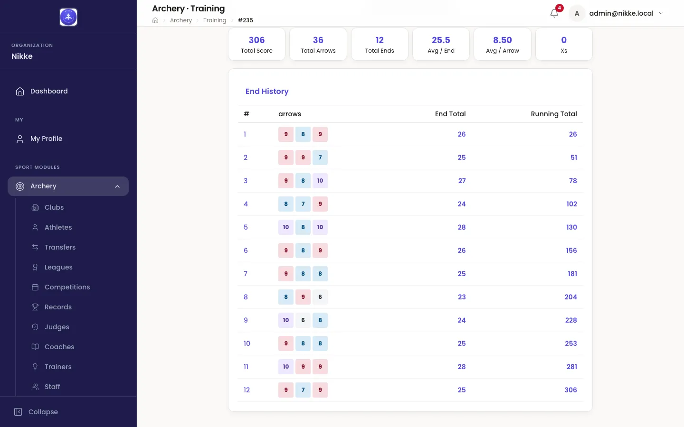Click the Clubs building icon
Screen dimensions: 684x427
coord(35,207)
